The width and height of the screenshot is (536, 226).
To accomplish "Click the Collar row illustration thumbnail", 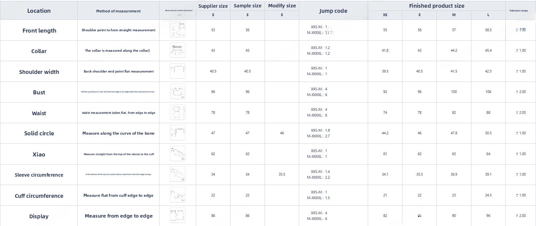I will click(x=177, y=50).
